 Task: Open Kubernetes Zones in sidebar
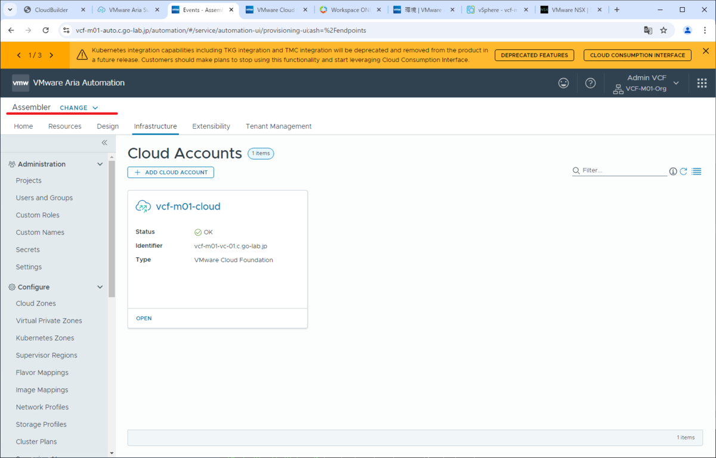click(x=45, y=338)
